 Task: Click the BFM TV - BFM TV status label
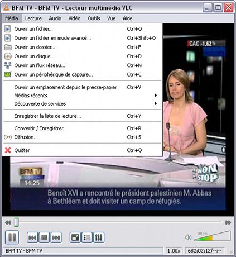coord(24,251)
